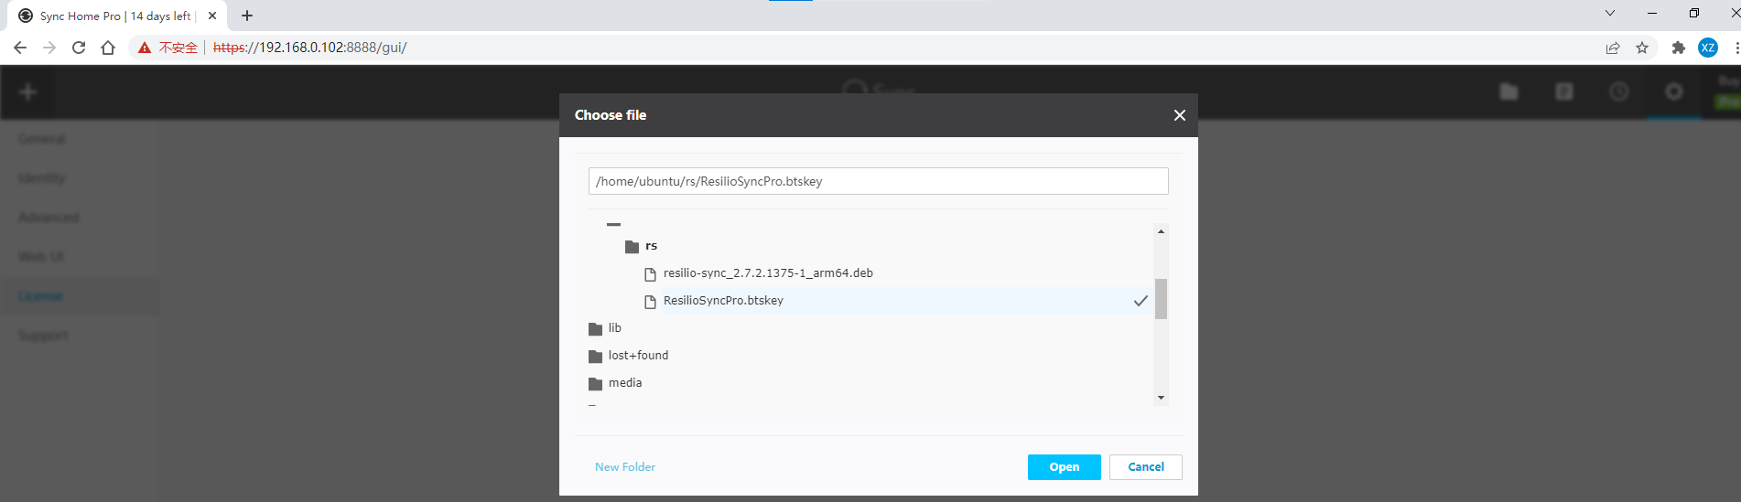The image size is (1741, 502).
Task: Click the browser home icon
Action: 108,48
